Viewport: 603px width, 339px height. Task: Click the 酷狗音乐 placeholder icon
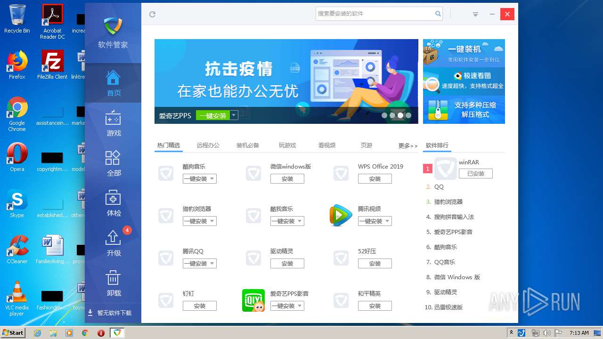[x=166, y=173]
